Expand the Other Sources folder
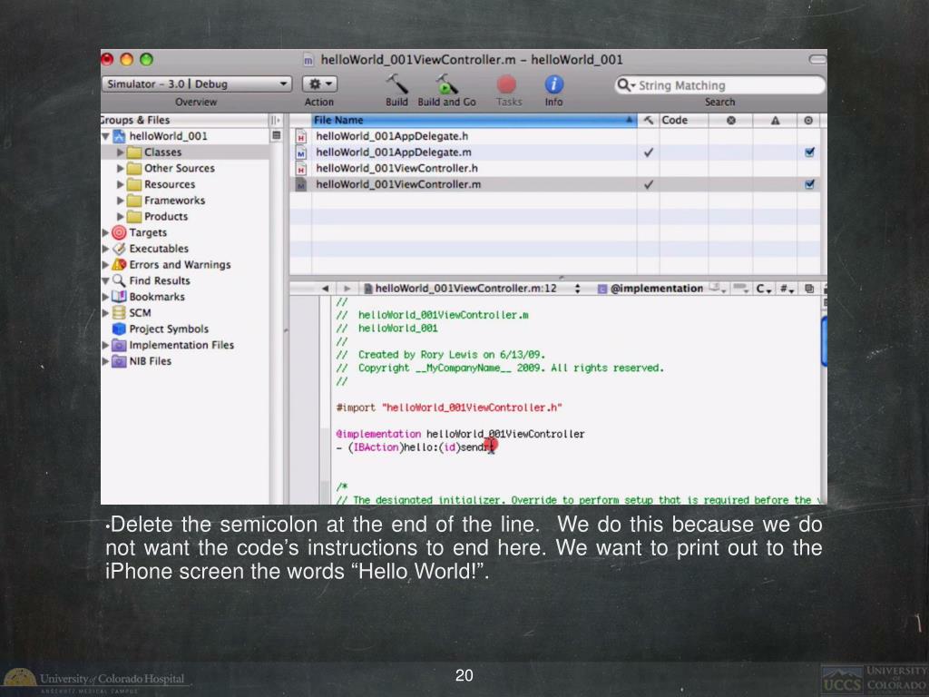 click(x=121, y=168)
